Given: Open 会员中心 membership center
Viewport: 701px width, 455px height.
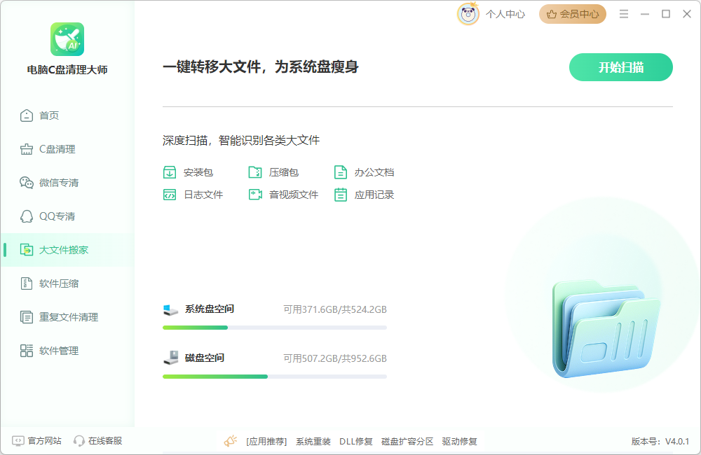Looking at the screenshot, I should (x=573, y=13).
